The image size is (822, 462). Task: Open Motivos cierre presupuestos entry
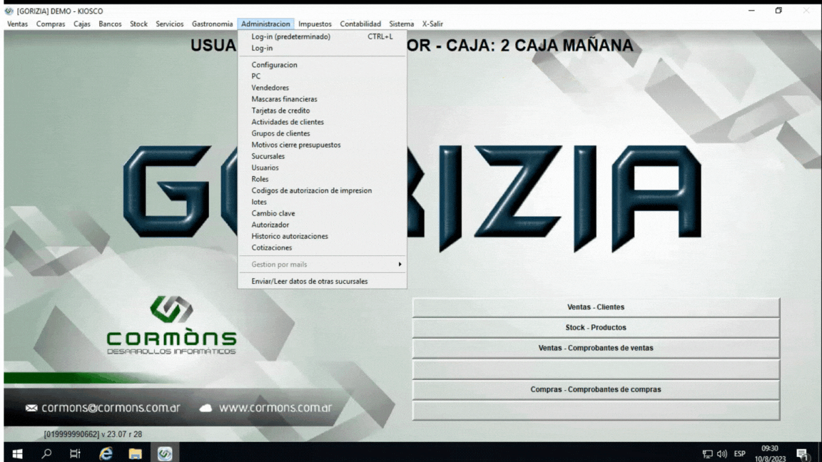click(x=323, y=145)
